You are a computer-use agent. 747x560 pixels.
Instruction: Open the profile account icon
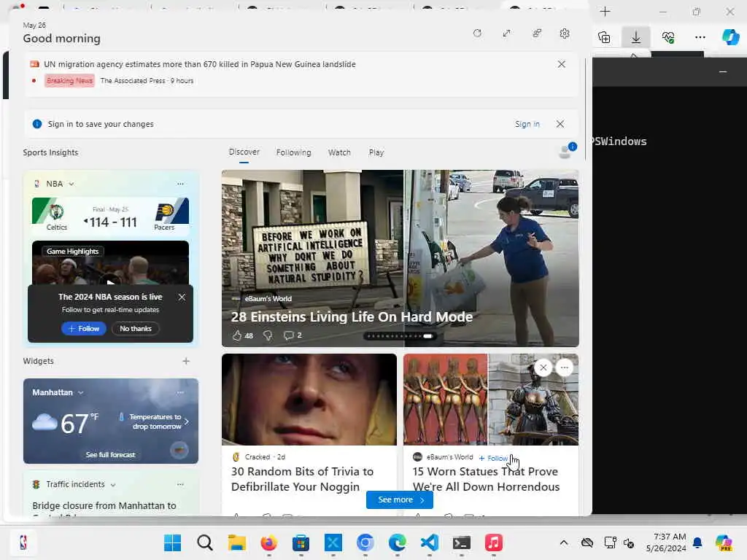pos(565,152)
